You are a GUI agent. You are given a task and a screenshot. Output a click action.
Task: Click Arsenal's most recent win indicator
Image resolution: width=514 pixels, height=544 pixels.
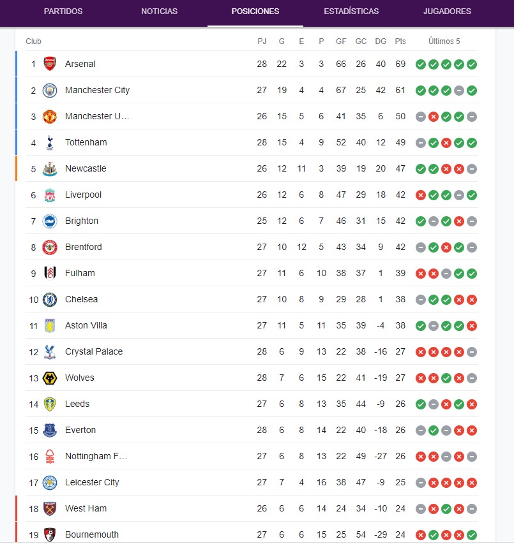point(472,64)
